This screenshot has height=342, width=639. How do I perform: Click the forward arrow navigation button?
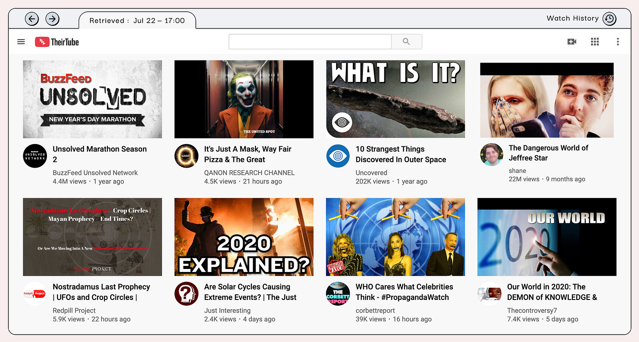[x=53, y=19]
